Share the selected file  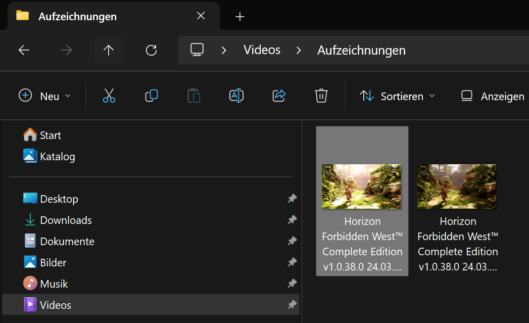tap(279, 96)
